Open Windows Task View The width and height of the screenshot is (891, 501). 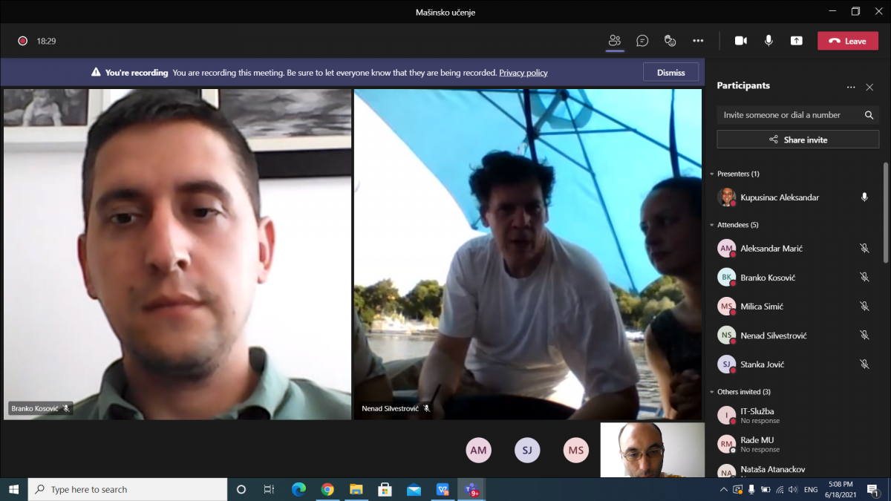tap(269, 489)
